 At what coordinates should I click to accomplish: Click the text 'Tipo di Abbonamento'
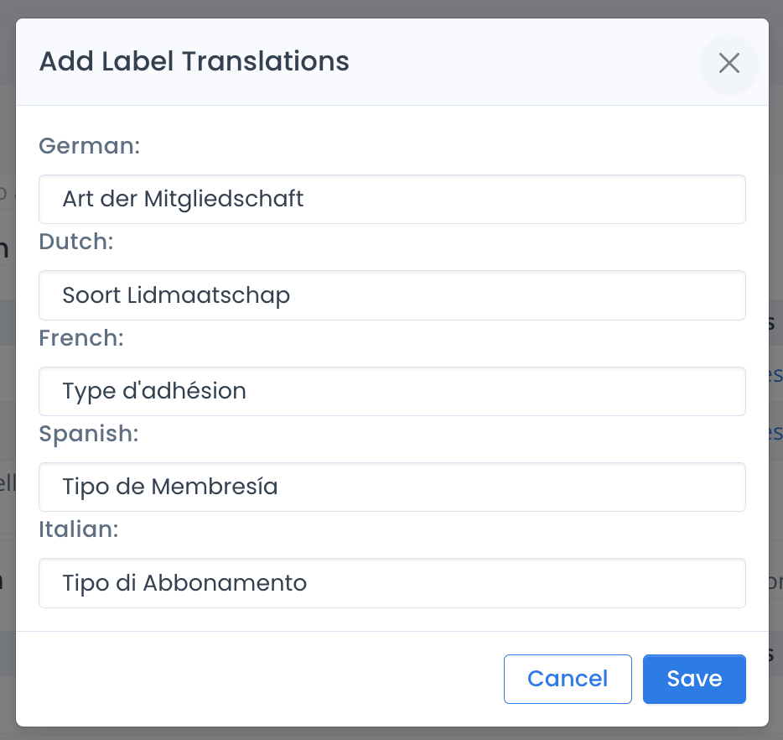click(183, 583)
